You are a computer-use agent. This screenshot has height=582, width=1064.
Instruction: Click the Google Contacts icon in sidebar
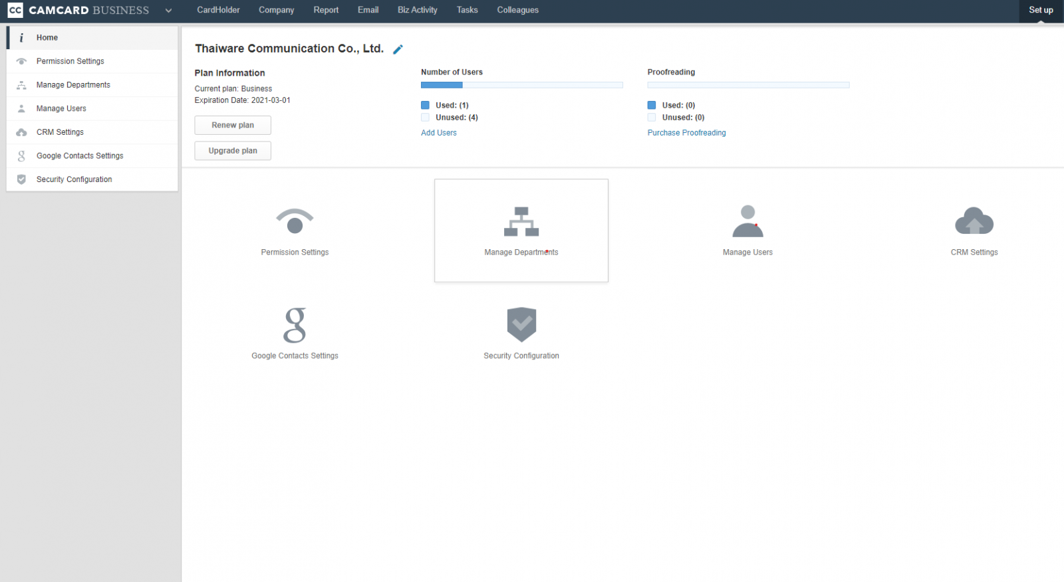[21, 156]
